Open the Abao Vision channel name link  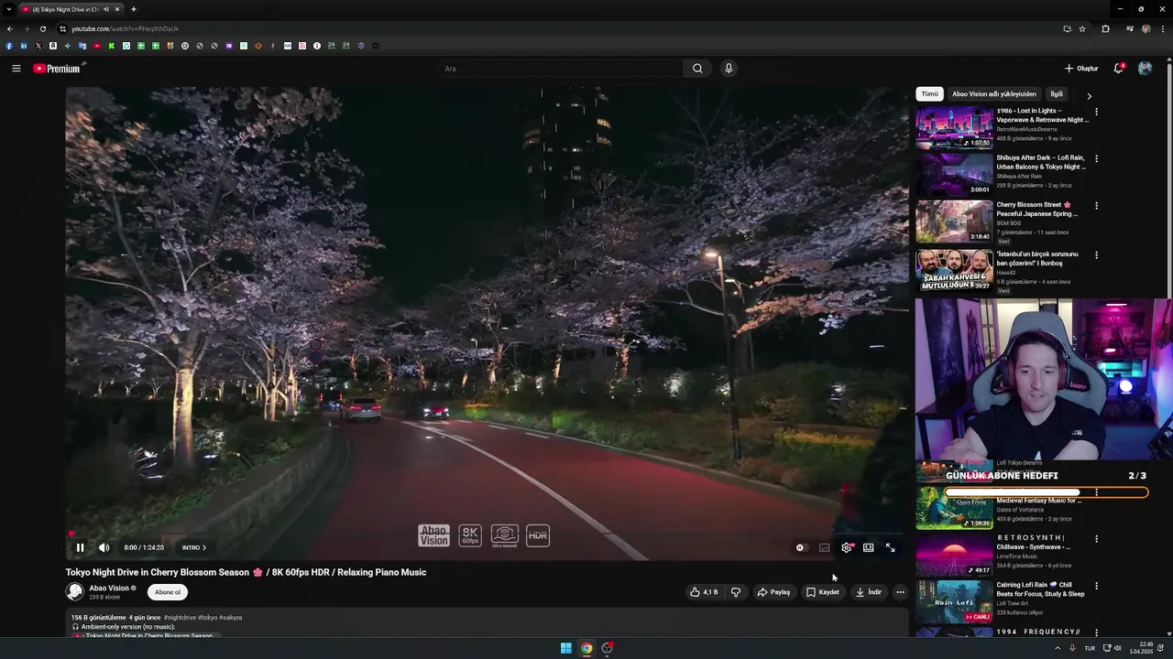tap(109, 589)
